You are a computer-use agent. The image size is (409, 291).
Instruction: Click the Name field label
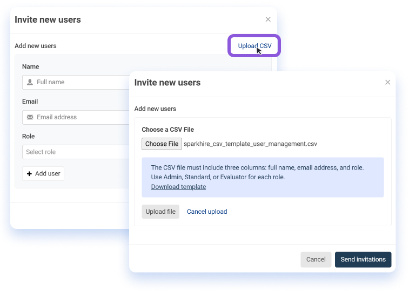30,67
